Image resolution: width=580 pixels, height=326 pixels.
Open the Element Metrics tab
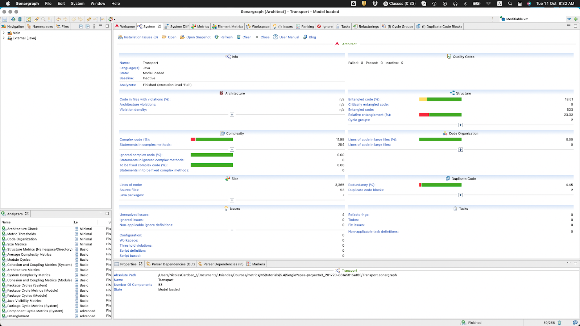[x=228, y=26]
